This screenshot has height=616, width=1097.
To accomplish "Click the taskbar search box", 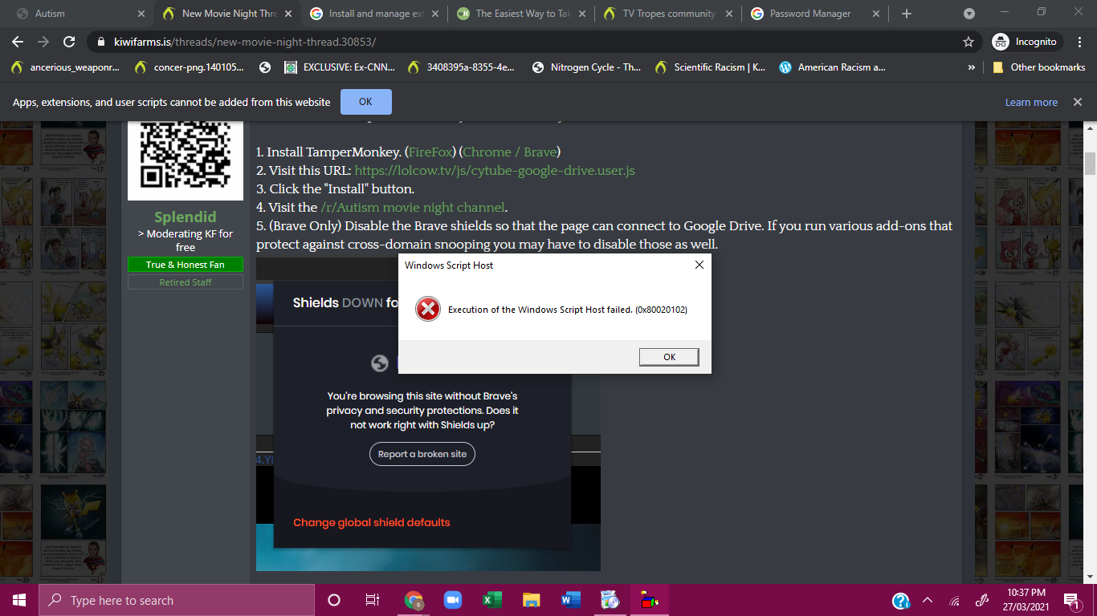I will point(176,600).
